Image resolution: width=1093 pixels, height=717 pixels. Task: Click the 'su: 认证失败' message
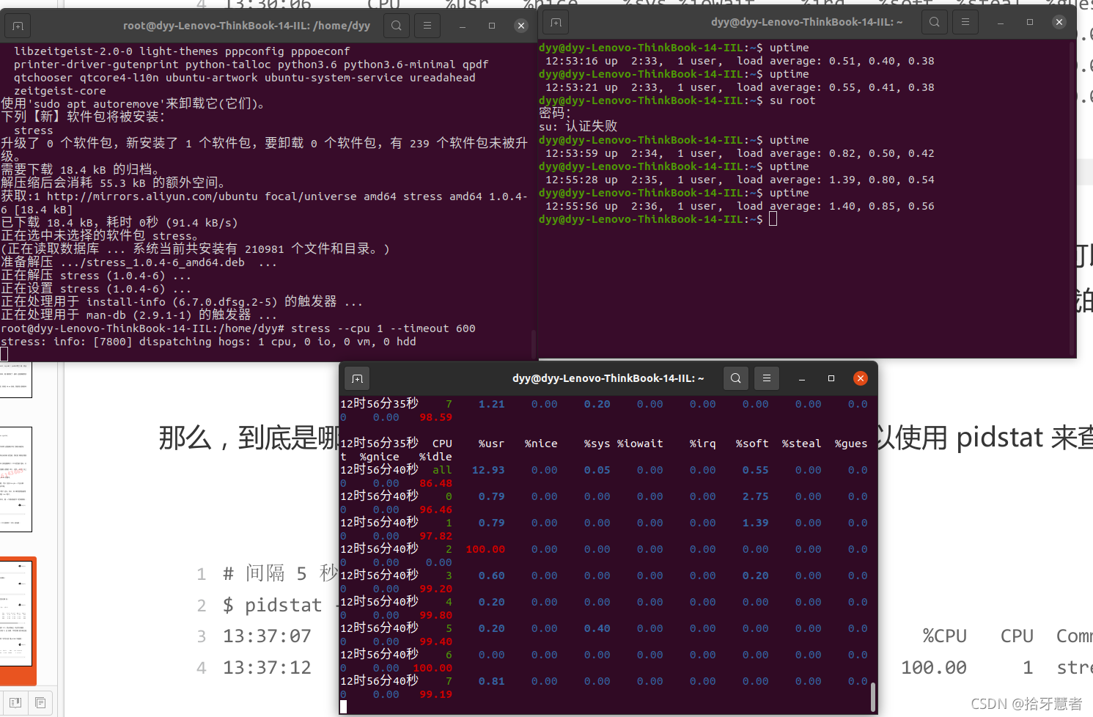coord(578,126)
